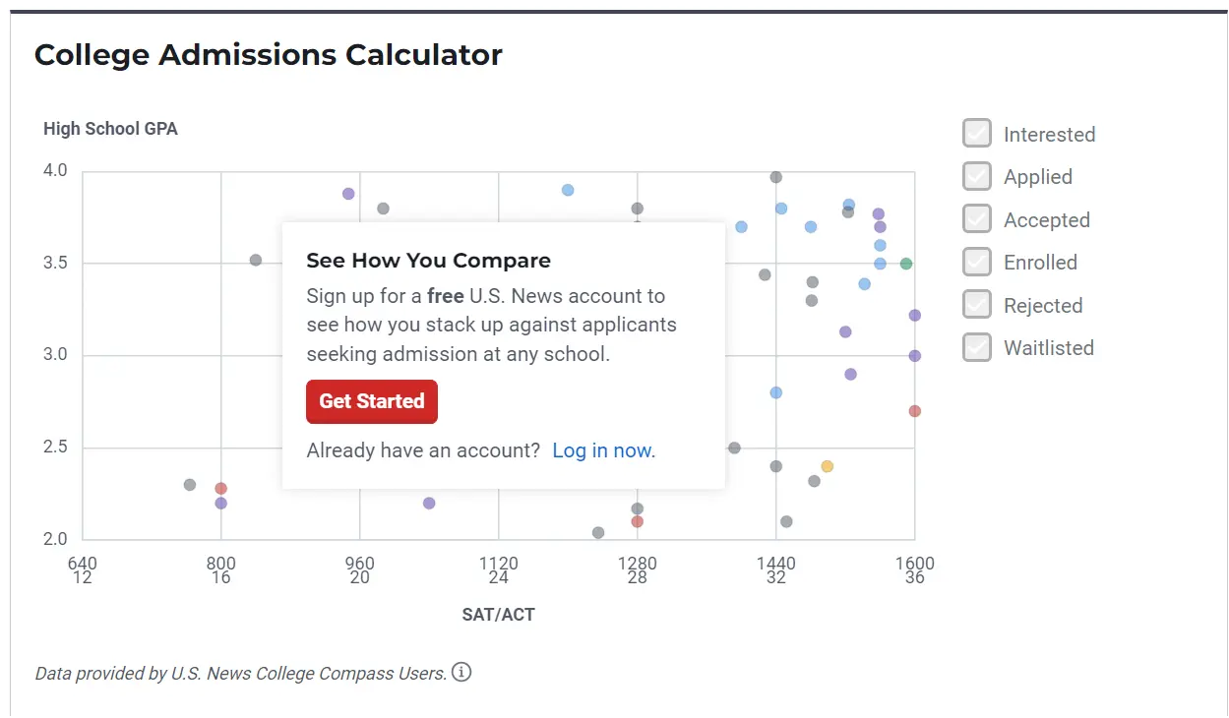Click the Accepted legend label
This screenshot has width=1229, height=718.
coord(1047,220)
